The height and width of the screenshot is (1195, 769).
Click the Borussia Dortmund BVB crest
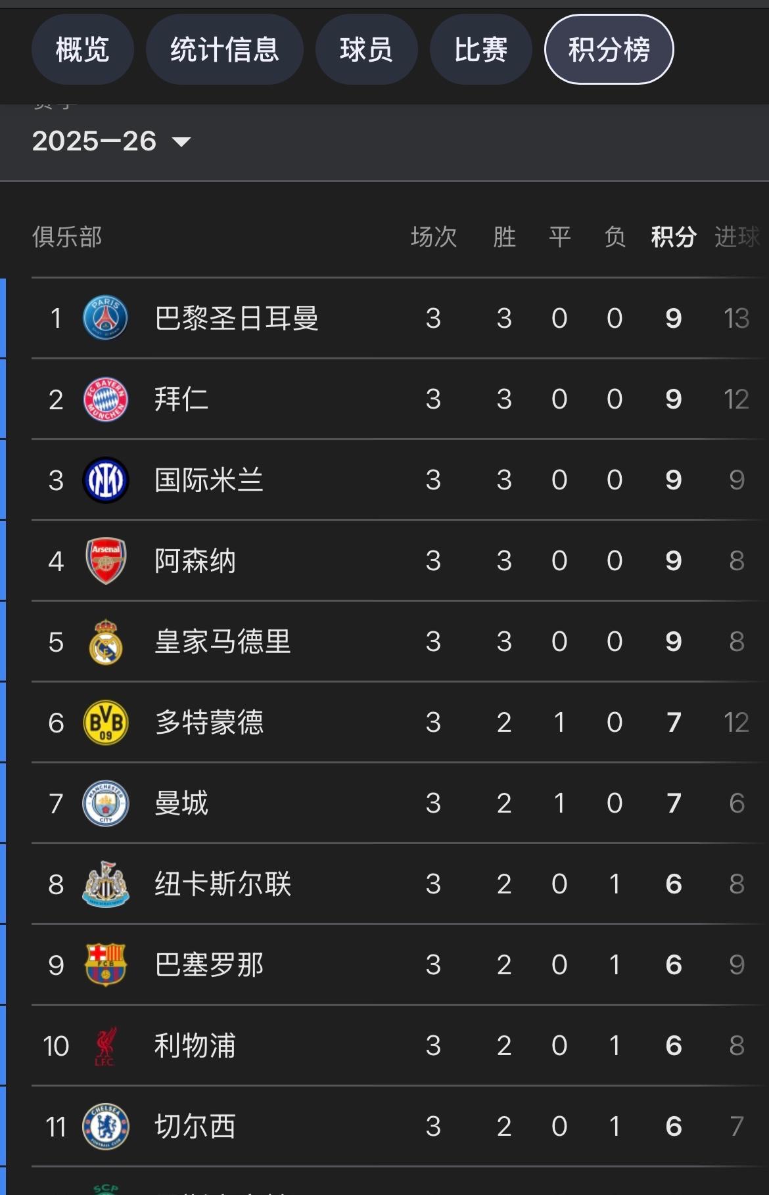[x=105, y=723]
